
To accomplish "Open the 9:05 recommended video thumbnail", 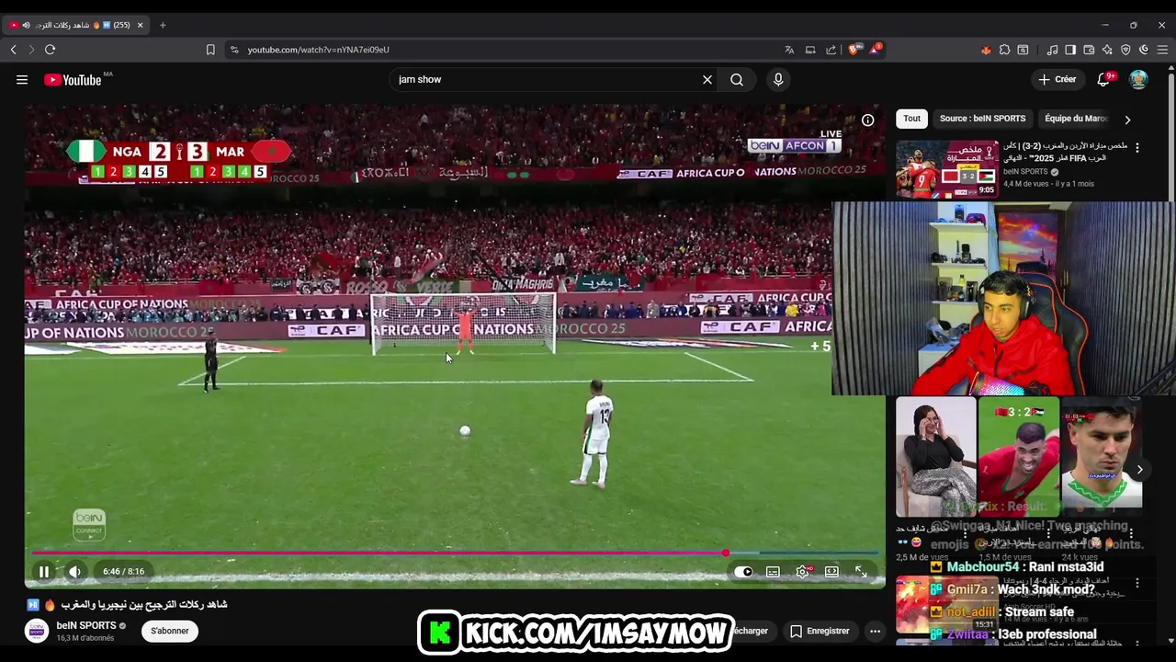I will tap(947, 169).
